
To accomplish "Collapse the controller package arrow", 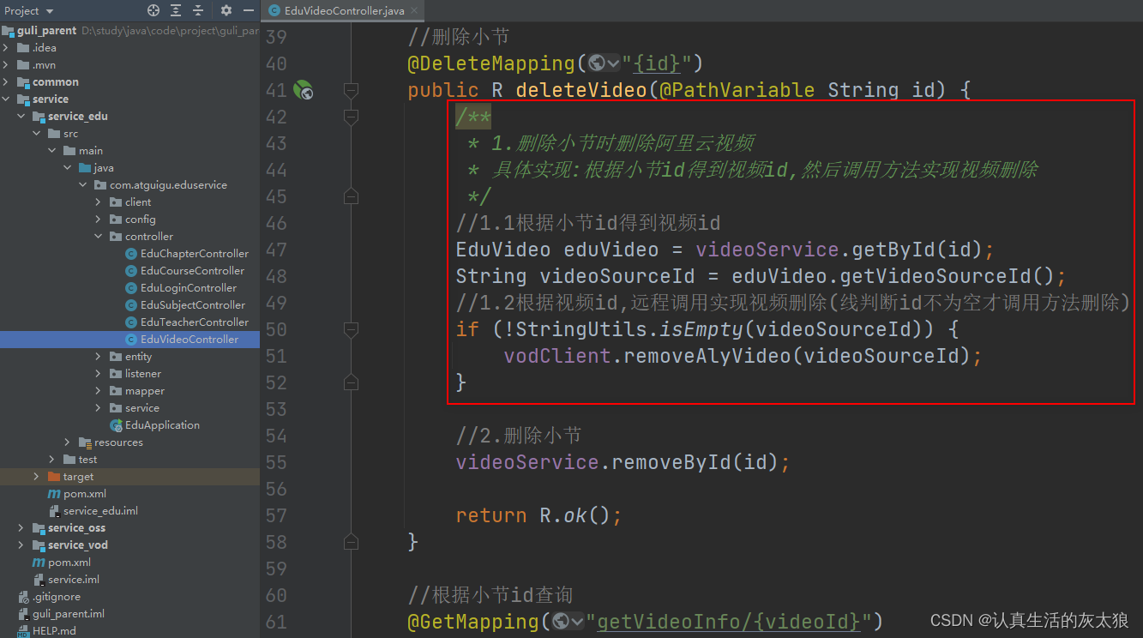I will click(x=98, y=236).
